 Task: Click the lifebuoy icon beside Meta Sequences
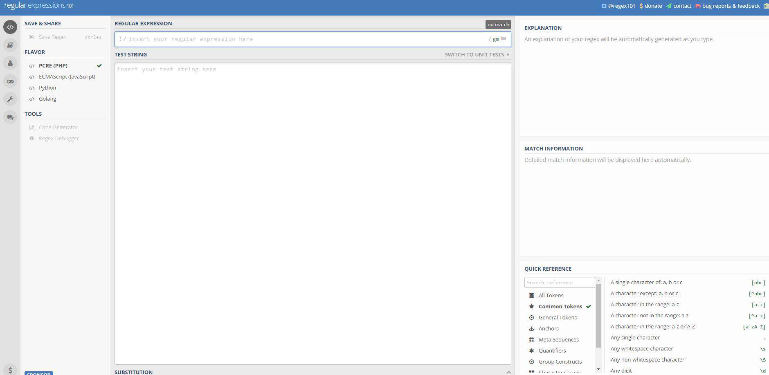pos(531,339)
